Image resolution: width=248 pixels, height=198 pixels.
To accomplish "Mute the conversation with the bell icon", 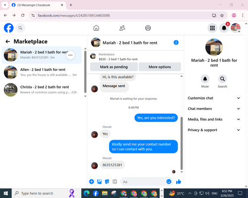I will [x=205, y=79].
